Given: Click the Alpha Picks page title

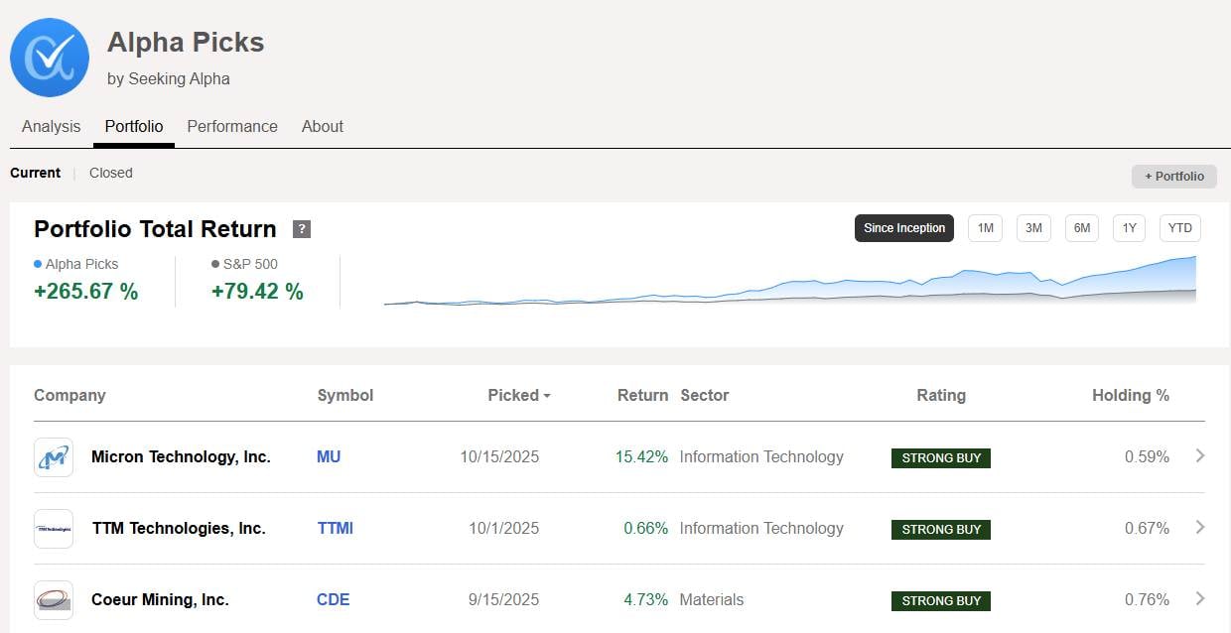Looking at the screenshot, I should click(x=186, y=43).
